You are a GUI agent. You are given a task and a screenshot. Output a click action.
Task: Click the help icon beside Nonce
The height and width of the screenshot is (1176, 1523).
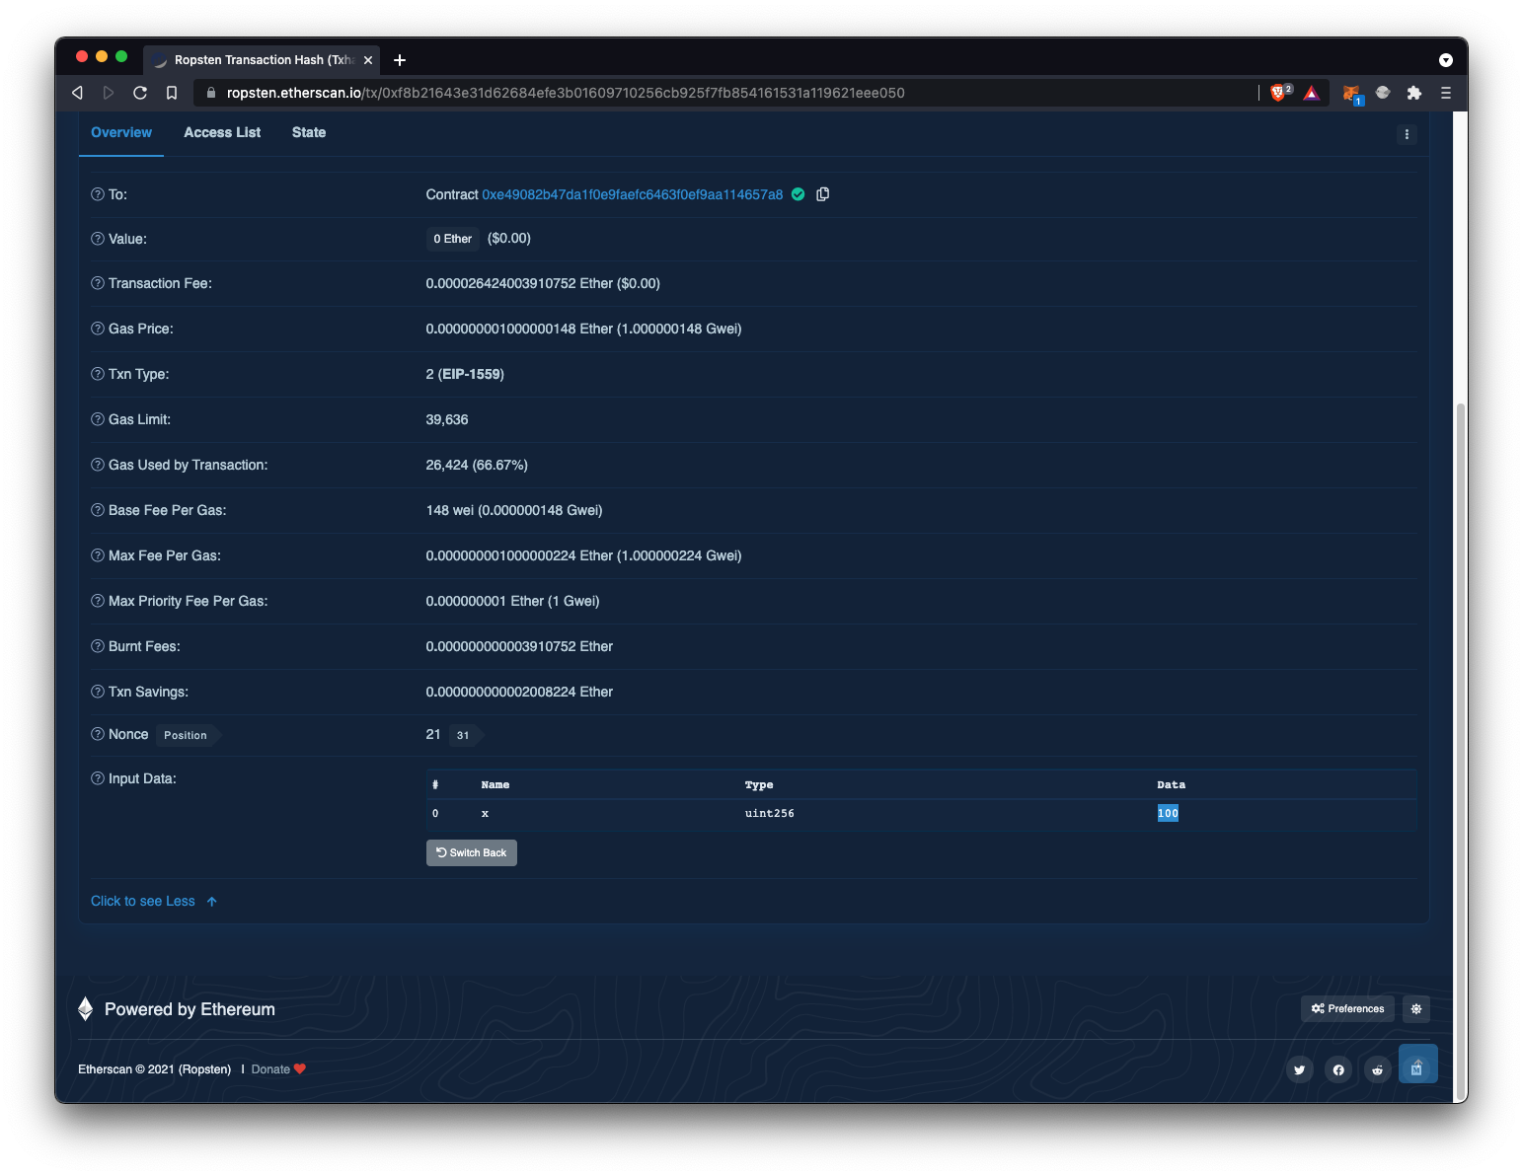point(98,734)
